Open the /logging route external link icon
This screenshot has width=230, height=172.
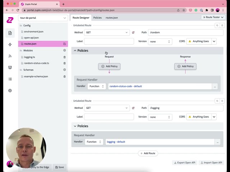coord(133,108)
